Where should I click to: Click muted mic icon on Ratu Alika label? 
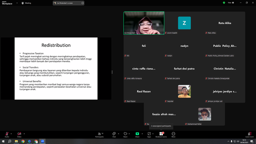pyautogui.click(x=206, y=33)
